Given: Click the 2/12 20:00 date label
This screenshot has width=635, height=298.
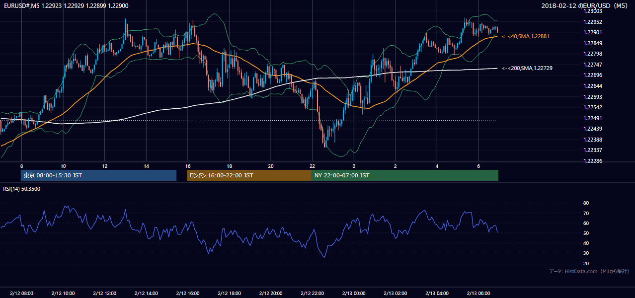Looking at the screenshot, I should pos(271,294).
